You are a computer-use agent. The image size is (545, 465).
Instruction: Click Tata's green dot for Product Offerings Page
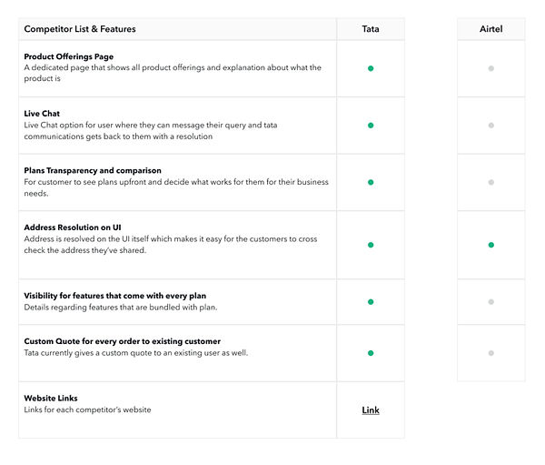click(x=371, y=68)
